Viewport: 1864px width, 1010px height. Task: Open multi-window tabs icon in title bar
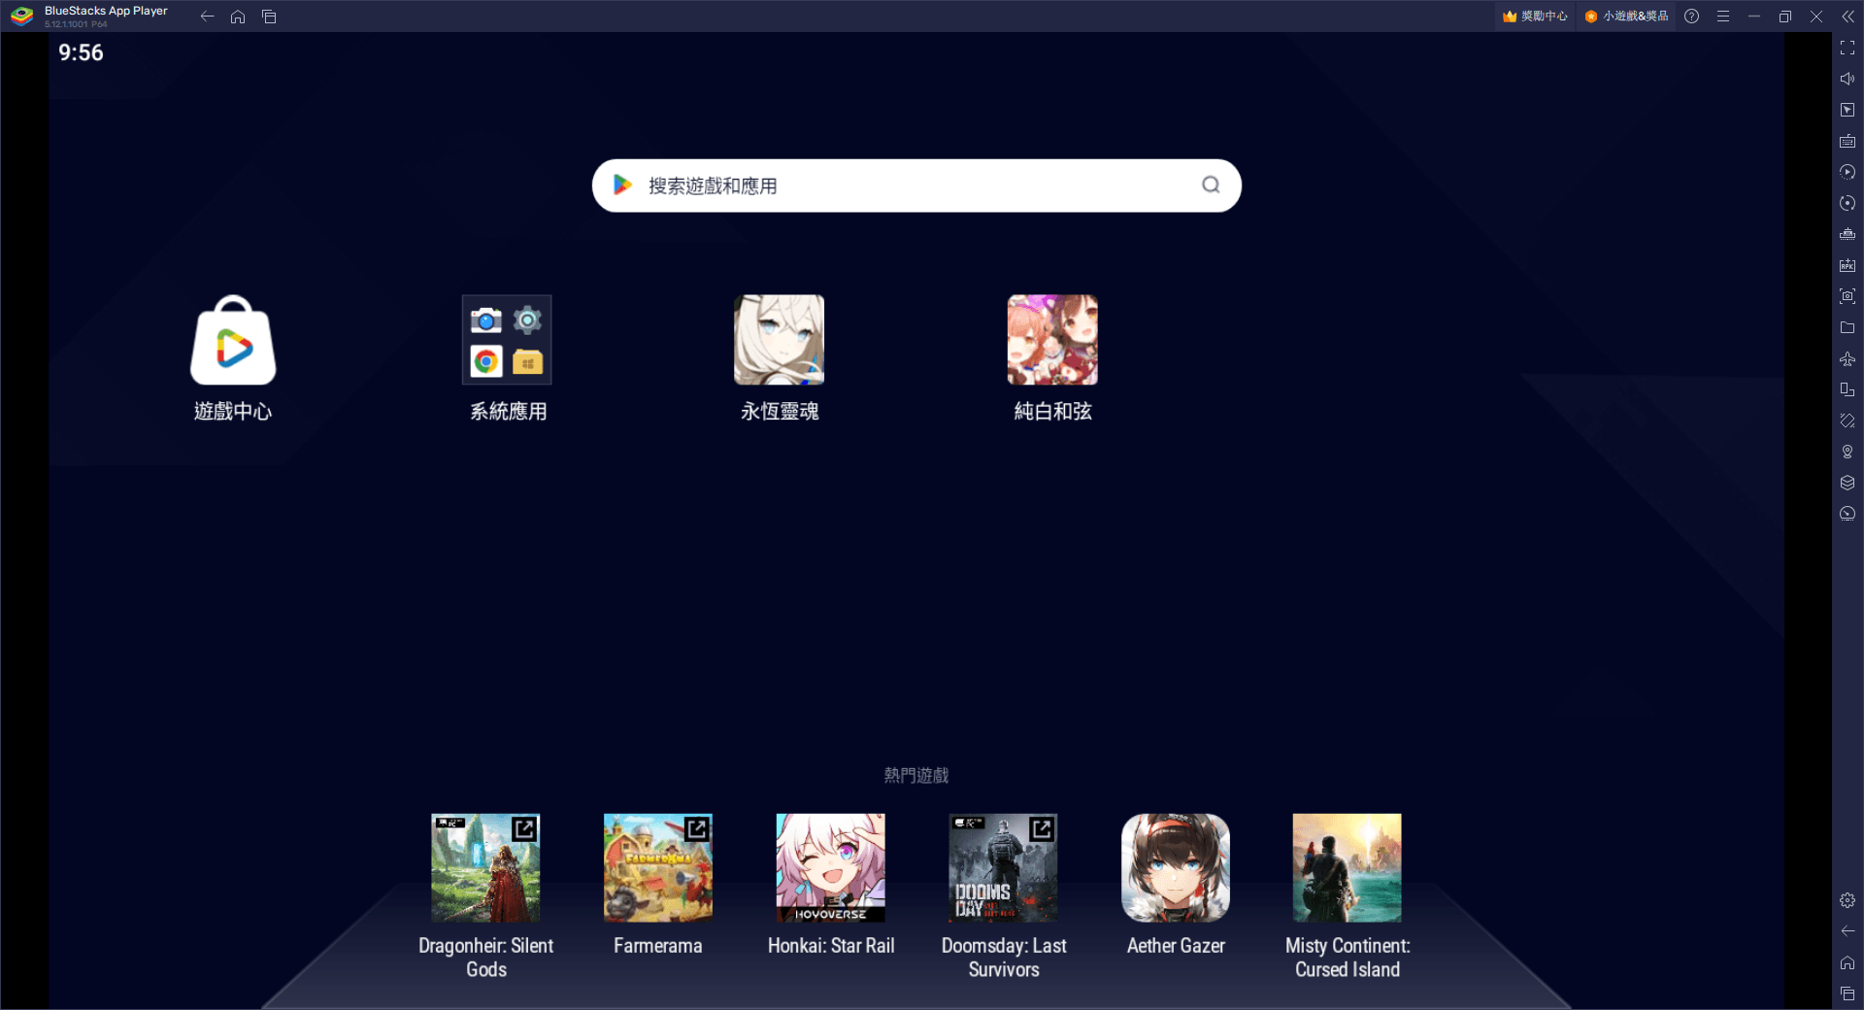pos(269,17)
